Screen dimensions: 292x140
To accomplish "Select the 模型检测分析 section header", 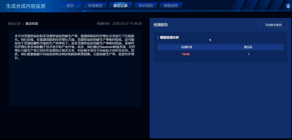I will click(x=169, y=38).
